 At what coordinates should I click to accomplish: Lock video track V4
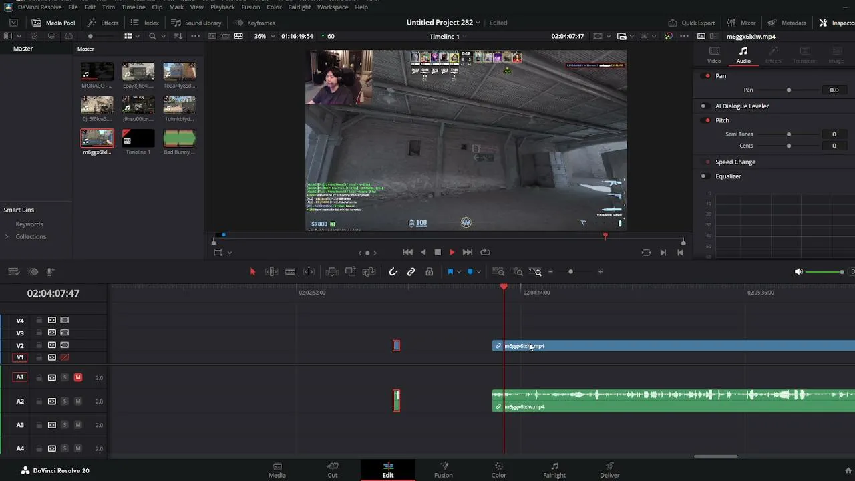coord(39,321)
